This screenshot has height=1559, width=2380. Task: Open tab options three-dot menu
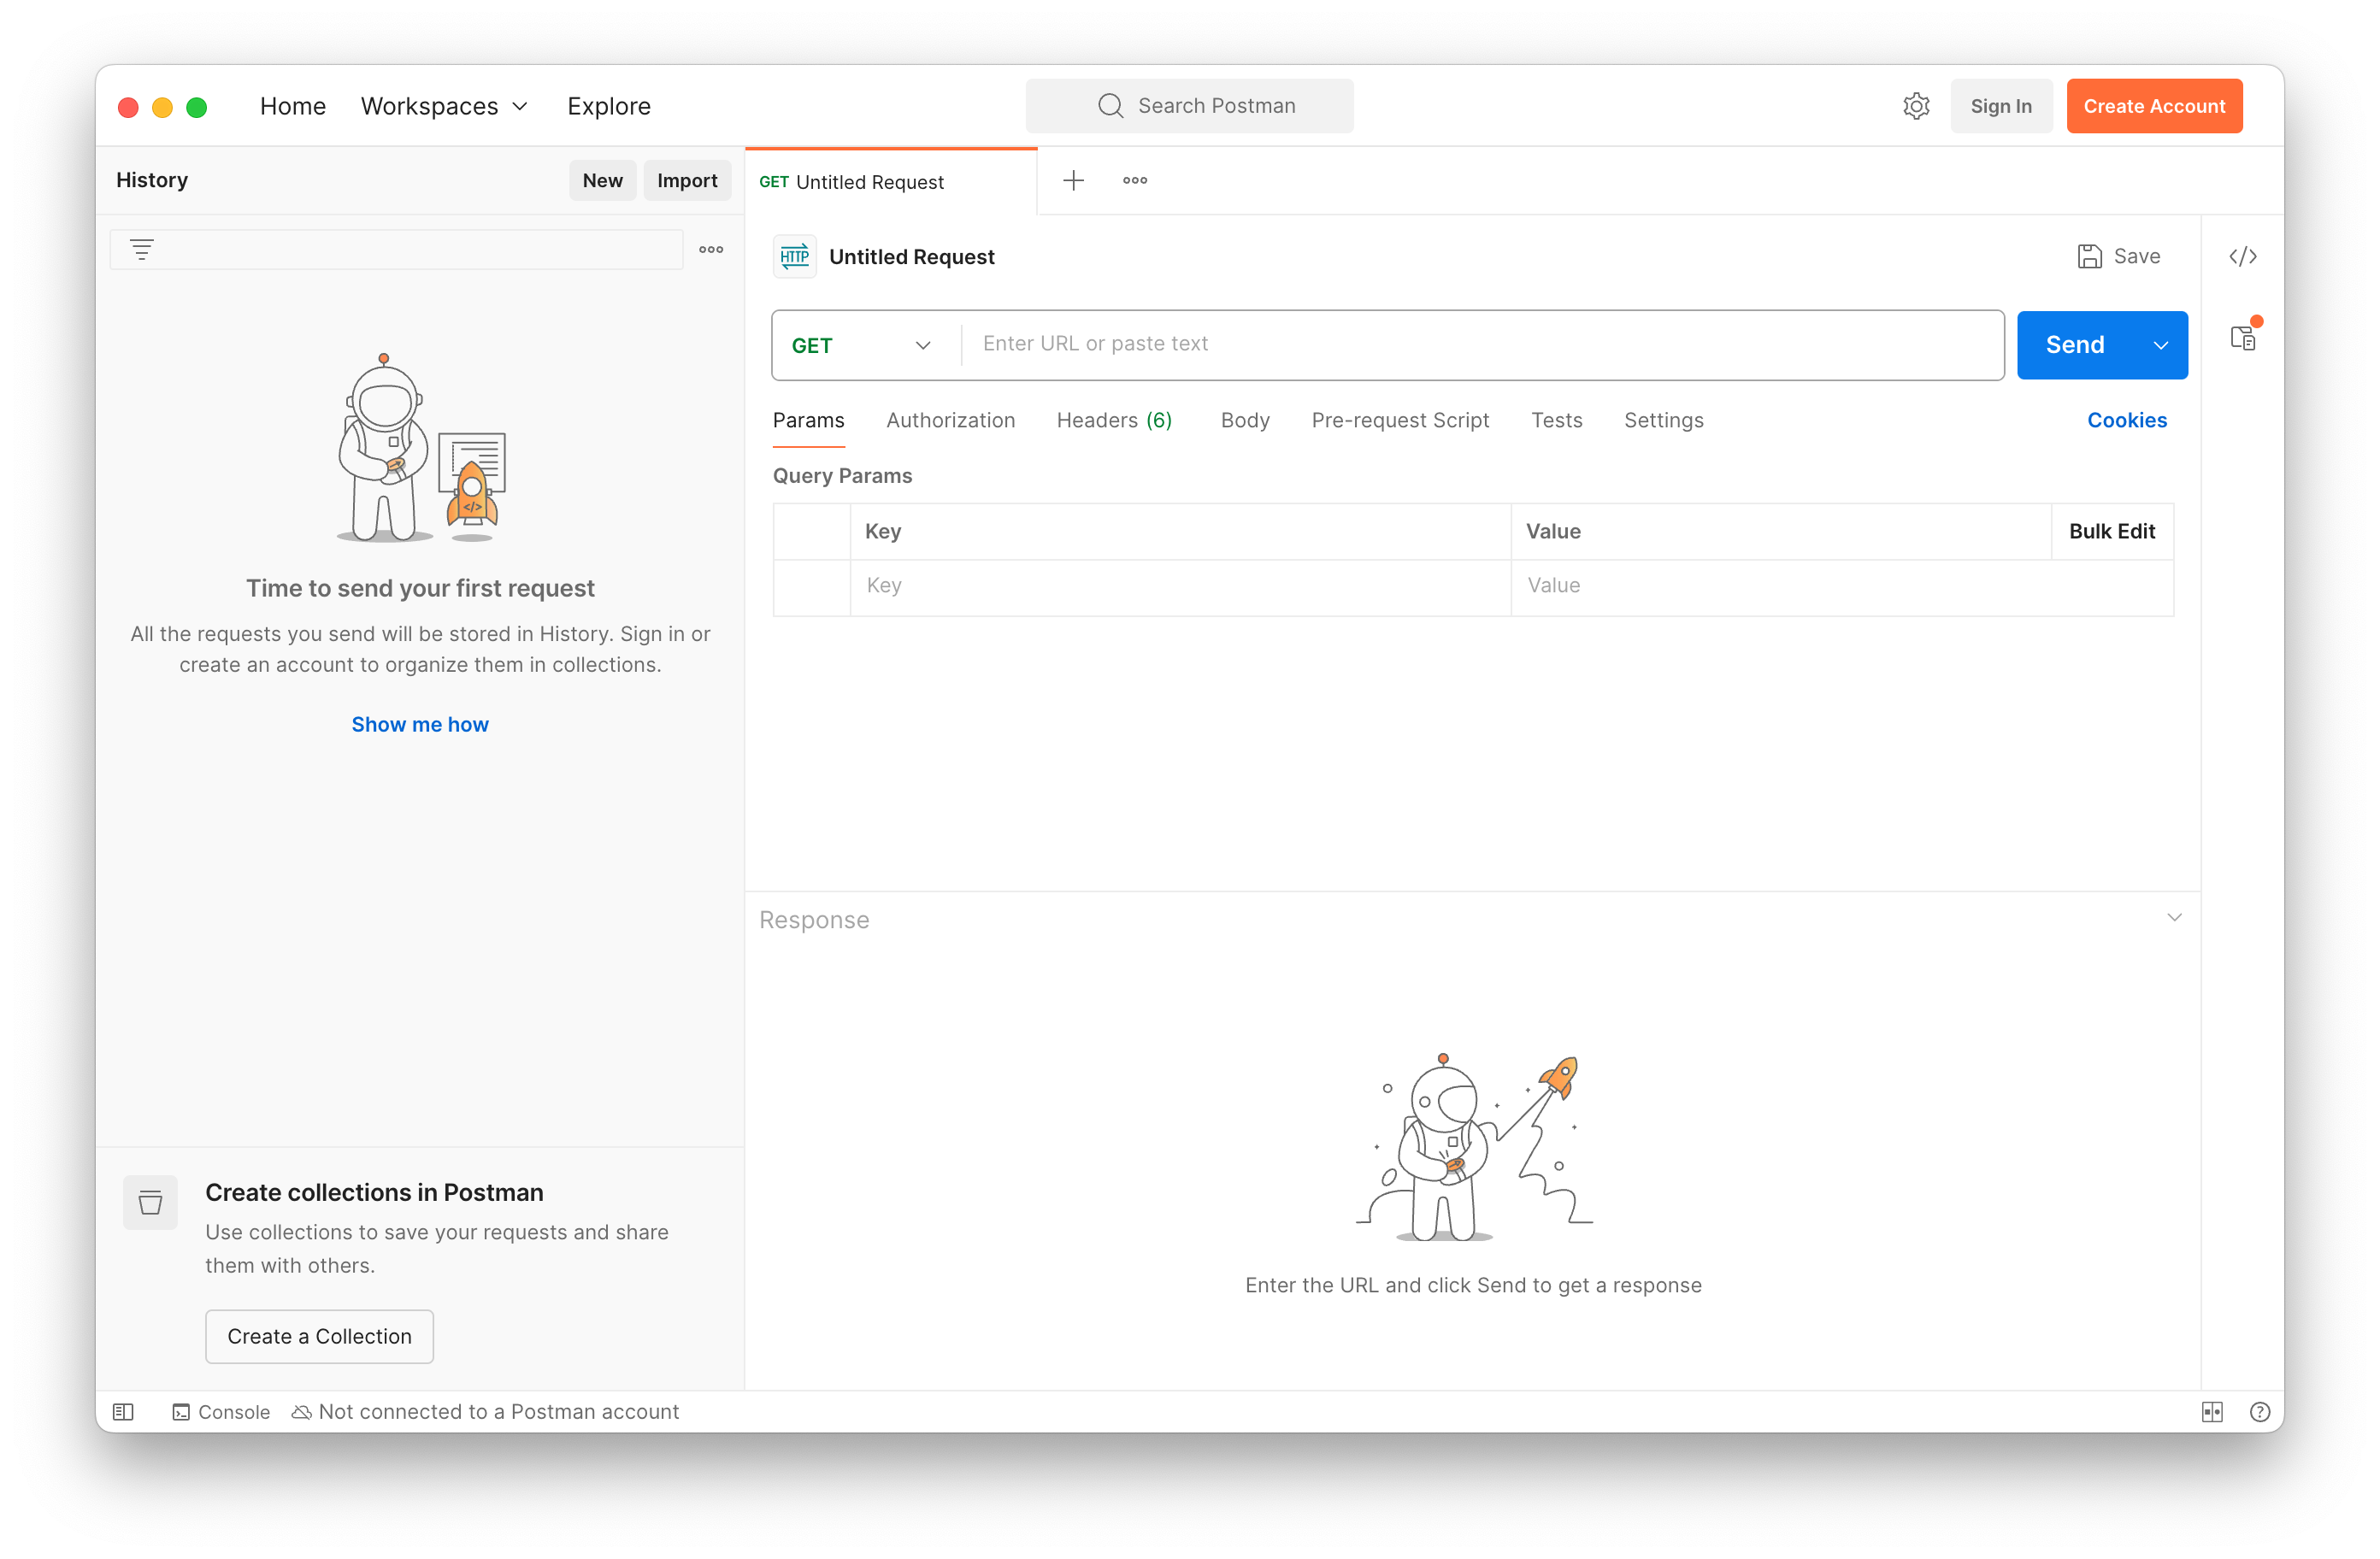(1134, 180)
